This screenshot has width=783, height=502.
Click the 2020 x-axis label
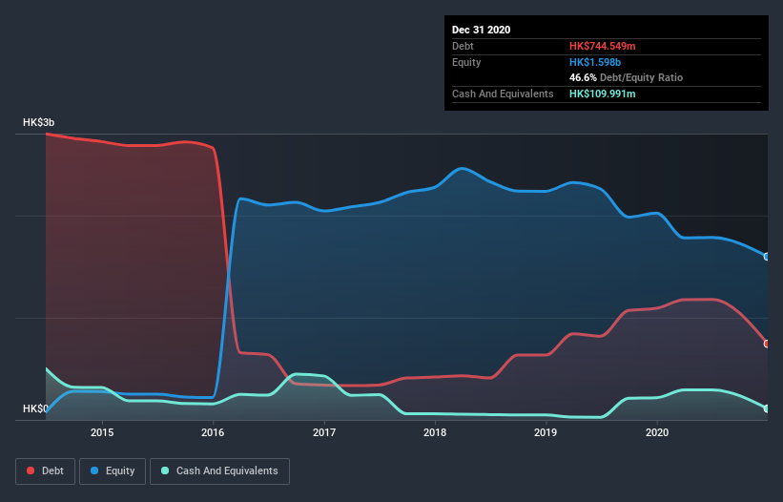pos(657,432)
